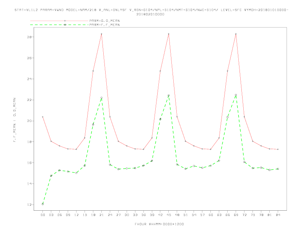Click x-axis forecast hour label 84
Viewport: 303px width, 234px height.
[x=278, y=215]
